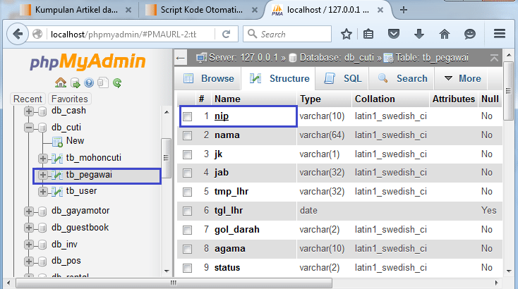Show bookmarks list icon
This screenshot has width=518, height=289.
(x=368, y=34)
